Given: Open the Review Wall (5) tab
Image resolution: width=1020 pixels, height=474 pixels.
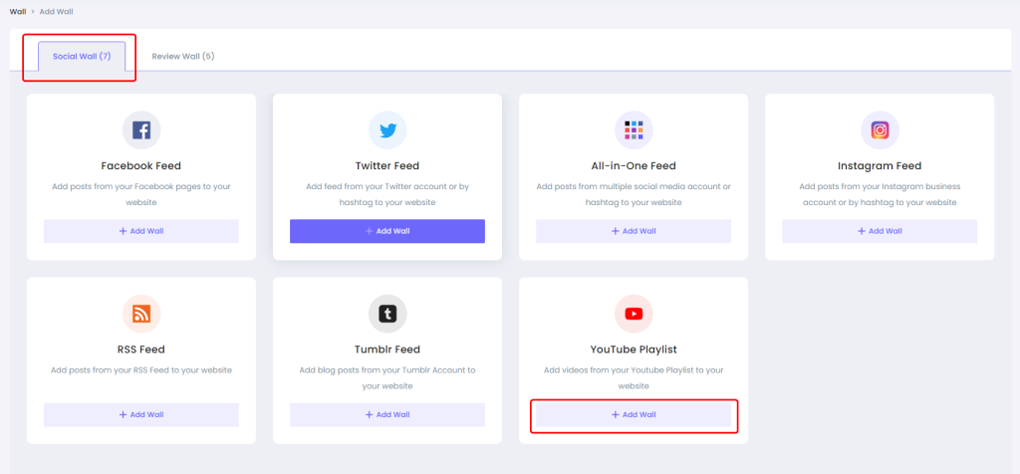Looking at the screenshot, I should [183, 56].
